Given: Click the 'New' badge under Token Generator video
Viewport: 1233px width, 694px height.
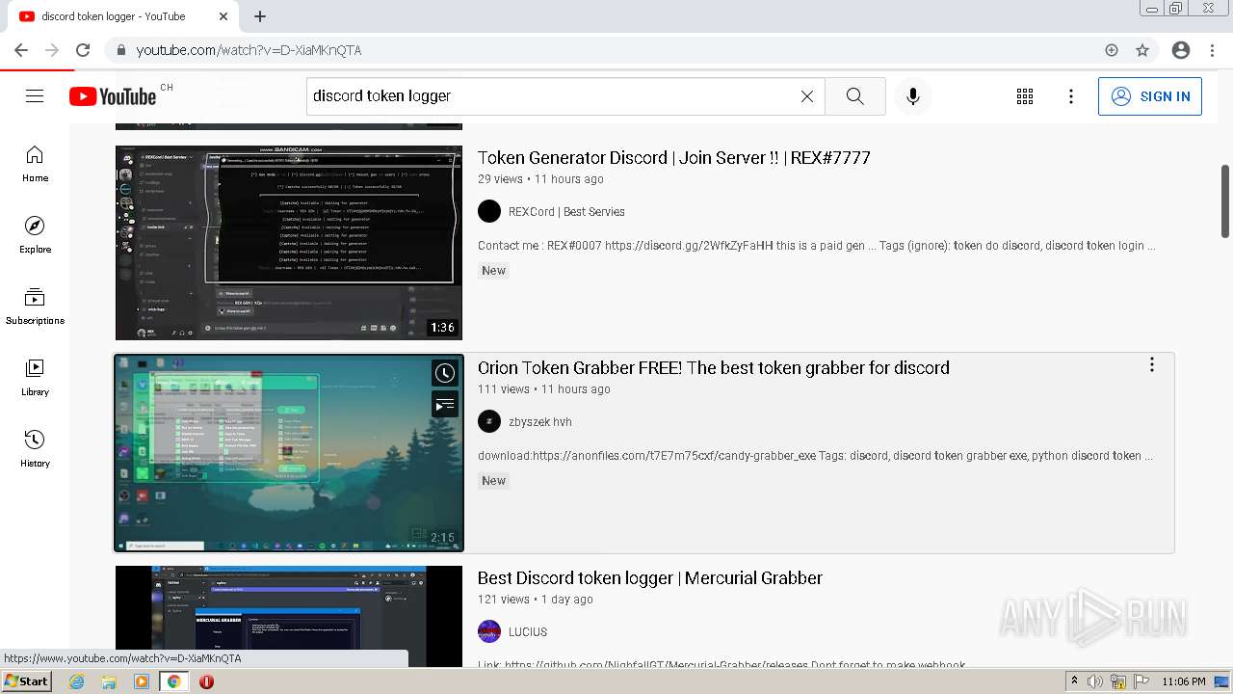Looking at the screenshot, I should pyautogui.click(x=494, y=271).
